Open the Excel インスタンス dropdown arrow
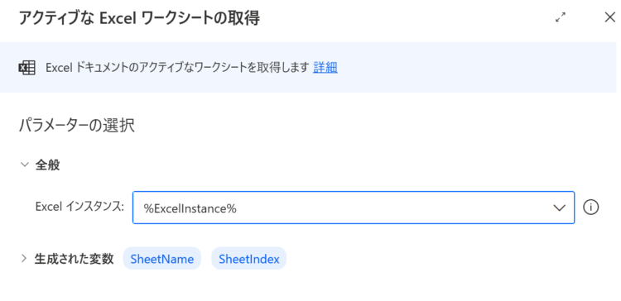Viewport: 621px width, 301px height. [x=559, y=208]
